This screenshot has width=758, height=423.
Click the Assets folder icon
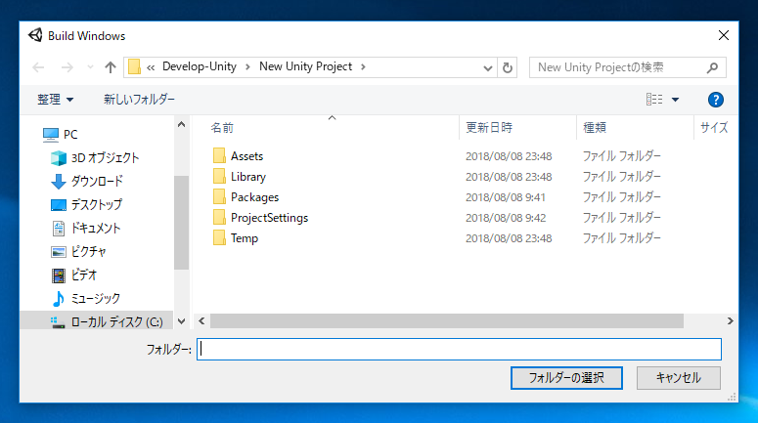pyautogui.click(x=219, y=155)
